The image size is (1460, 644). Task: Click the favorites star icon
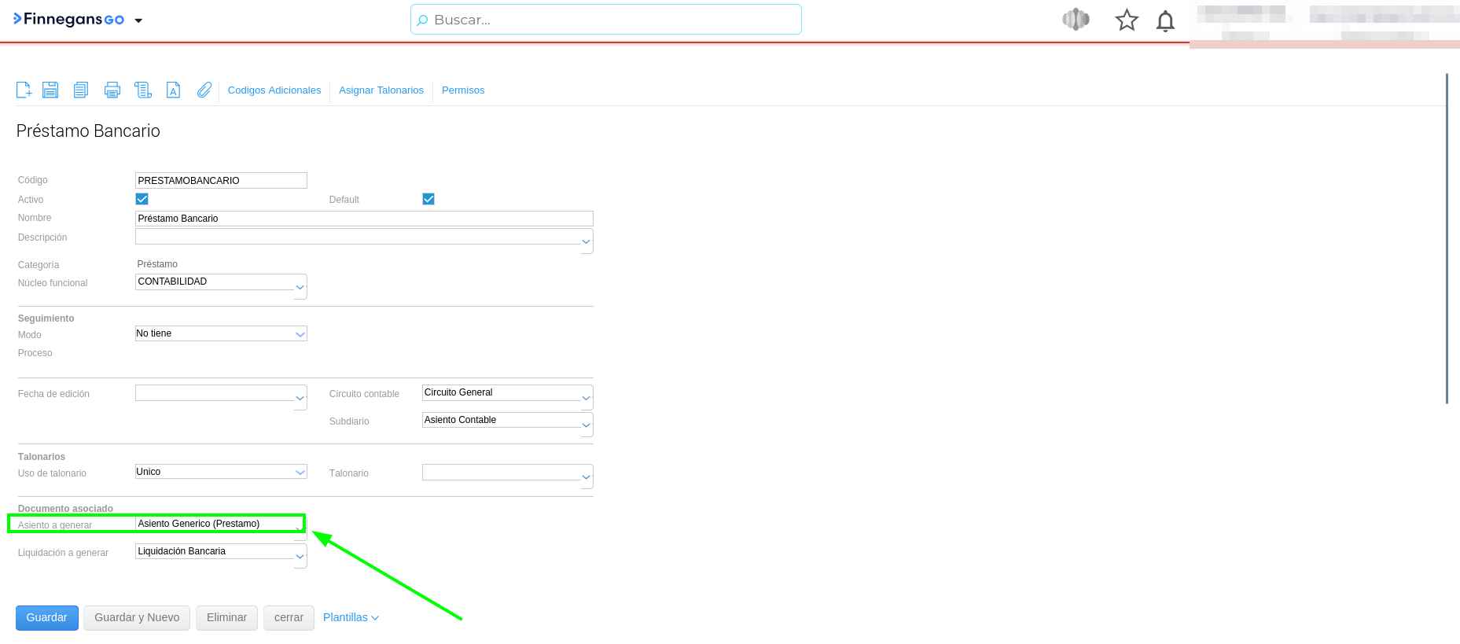click(1127, 20)
